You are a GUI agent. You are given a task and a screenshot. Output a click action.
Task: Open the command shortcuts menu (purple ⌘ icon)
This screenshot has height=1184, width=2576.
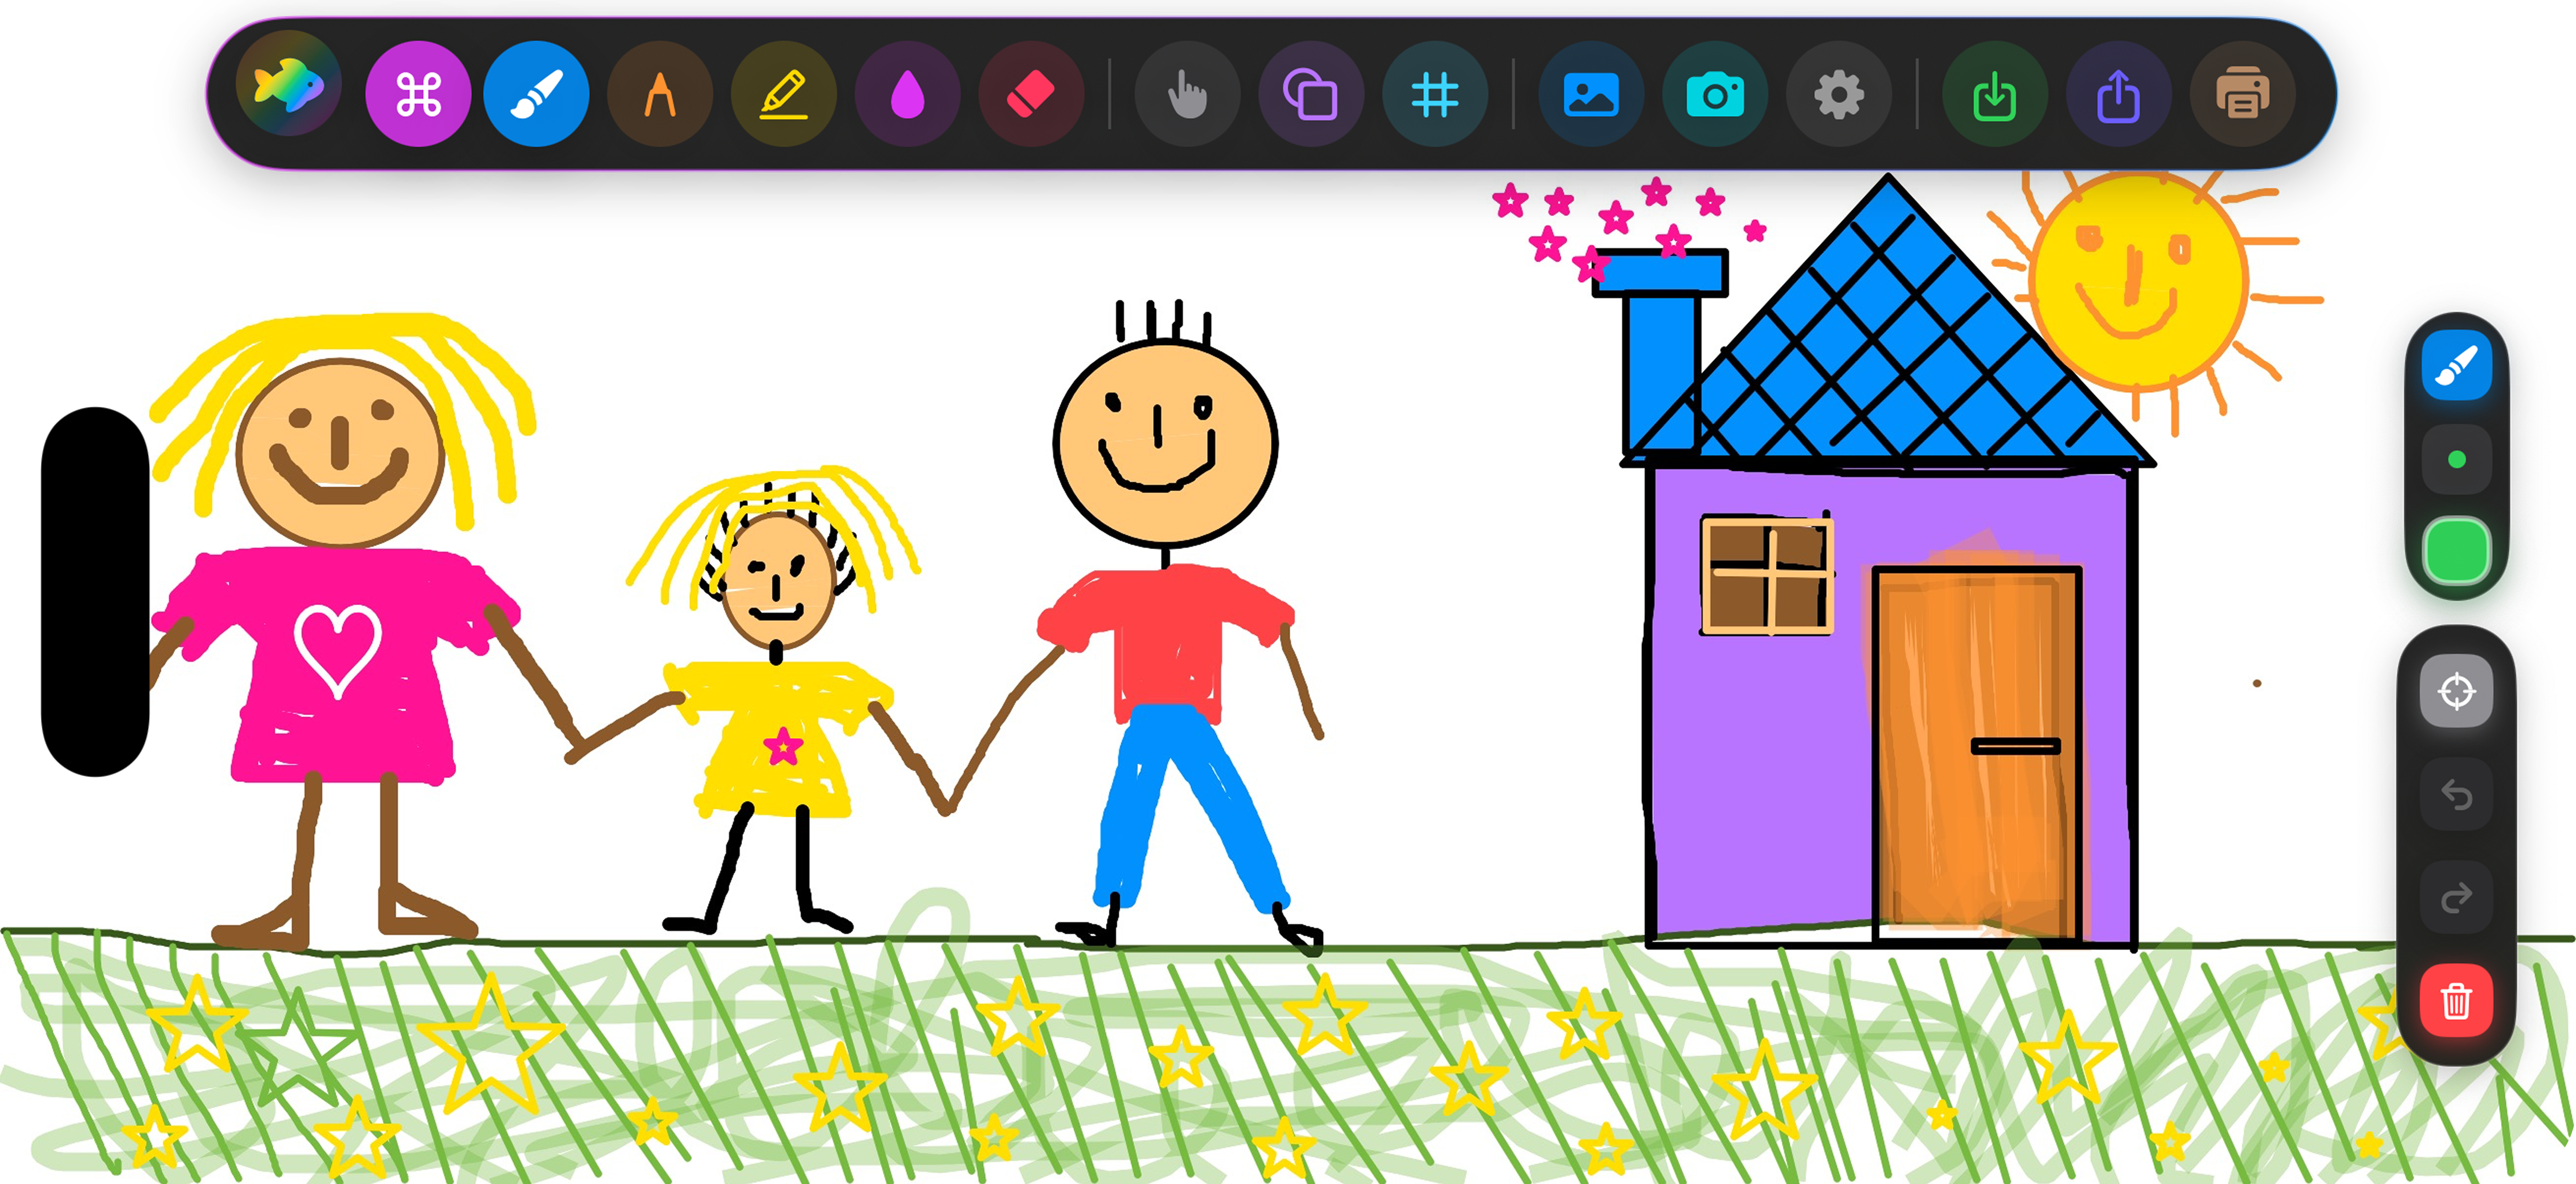click(x=418, y=94)
